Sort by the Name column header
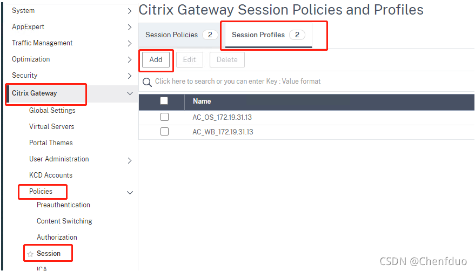Image resolution: width=475 pixels, height=271 pixels. (202, 101)
